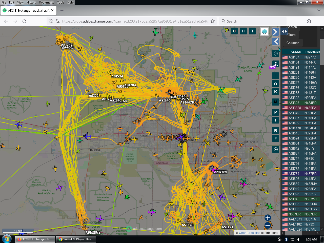Zoom in with the plus button
324x243 pixels.
point(268,218)
